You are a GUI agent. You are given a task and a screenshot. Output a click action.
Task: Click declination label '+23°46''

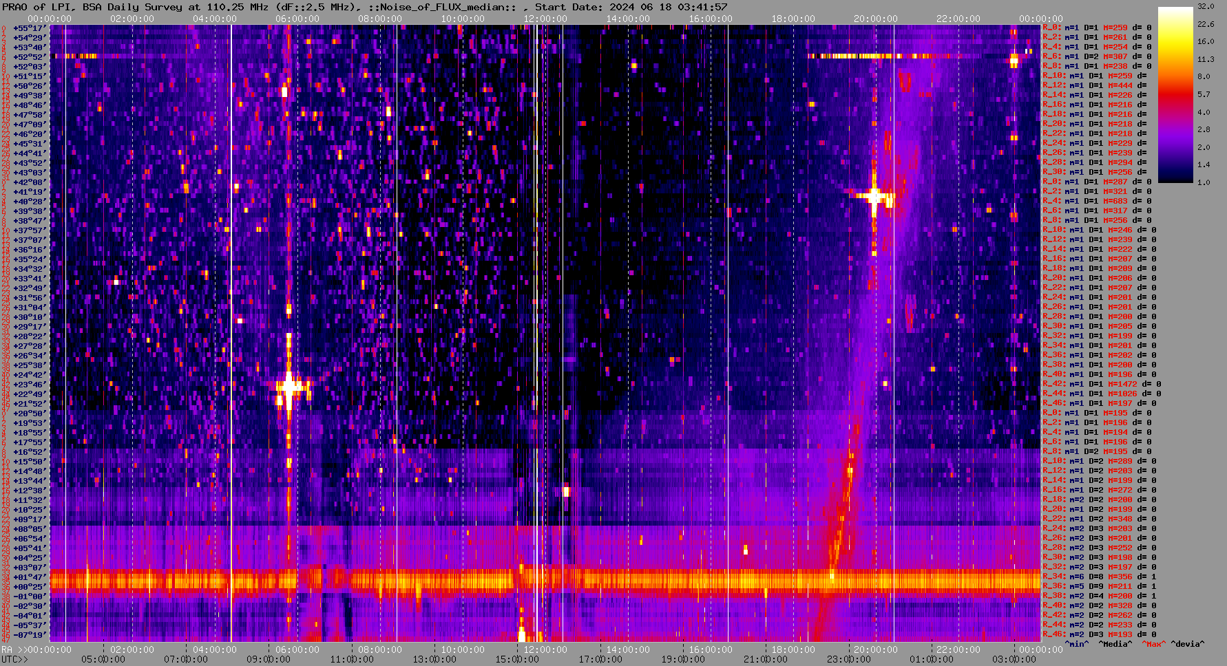(x=30, y=384)
